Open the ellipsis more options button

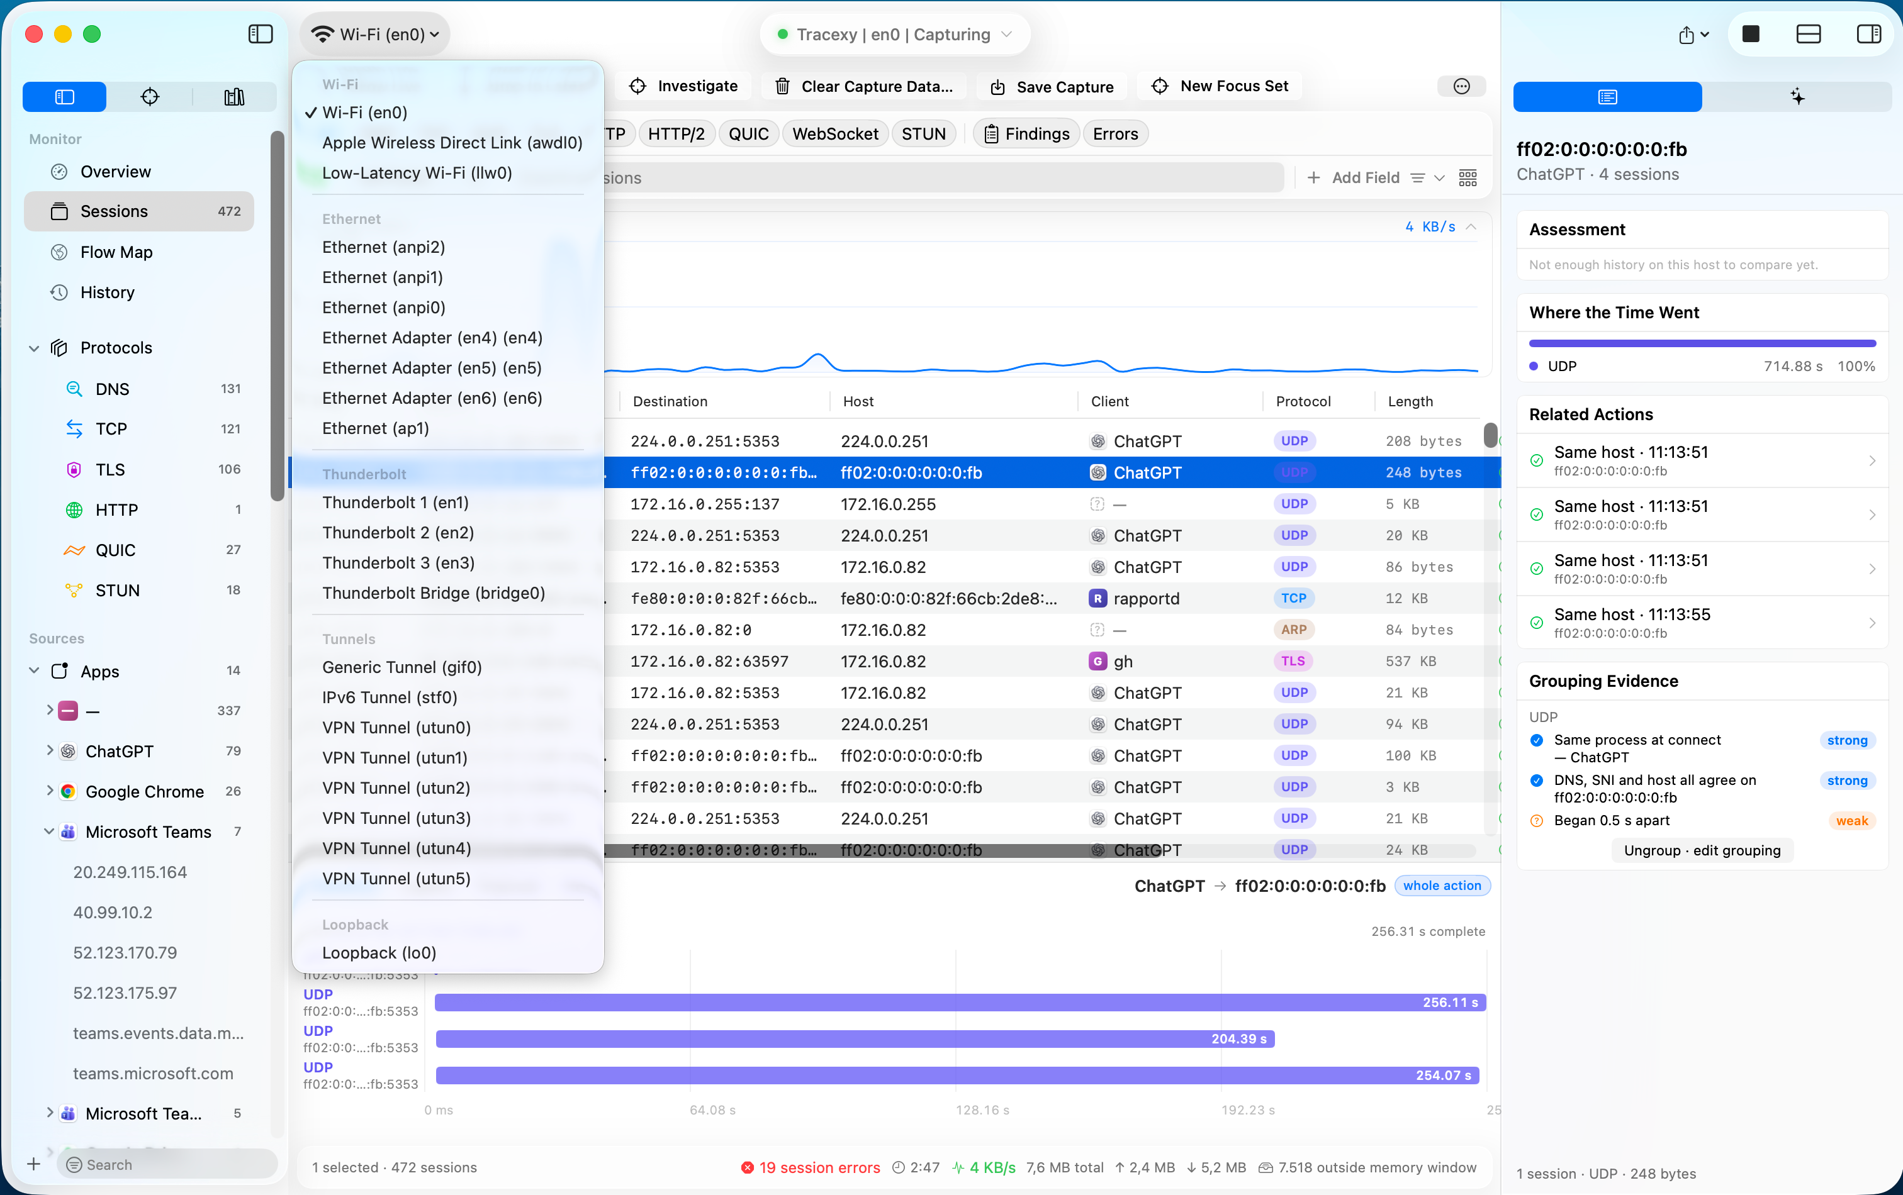point(1461,86)
